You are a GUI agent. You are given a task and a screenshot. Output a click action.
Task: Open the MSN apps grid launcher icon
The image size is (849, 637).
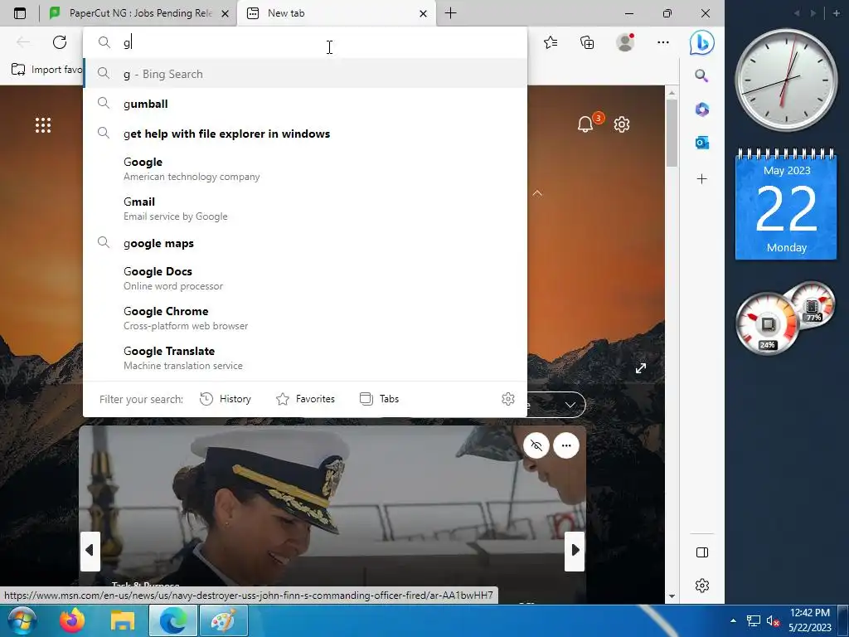pyautogui.click(x=43, y=125)
